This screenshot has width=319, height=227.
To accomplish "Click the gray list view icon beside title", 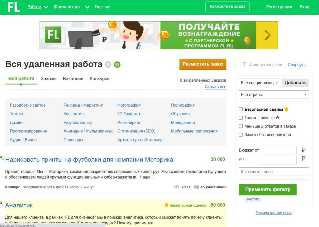I will point(108,65).
